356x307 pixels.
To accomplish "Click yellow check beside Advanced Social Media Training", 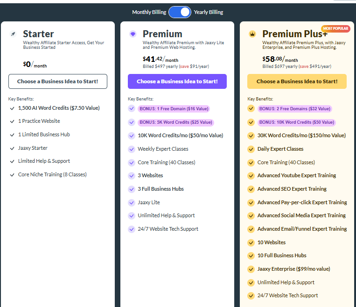I will [x=251, y=216].
